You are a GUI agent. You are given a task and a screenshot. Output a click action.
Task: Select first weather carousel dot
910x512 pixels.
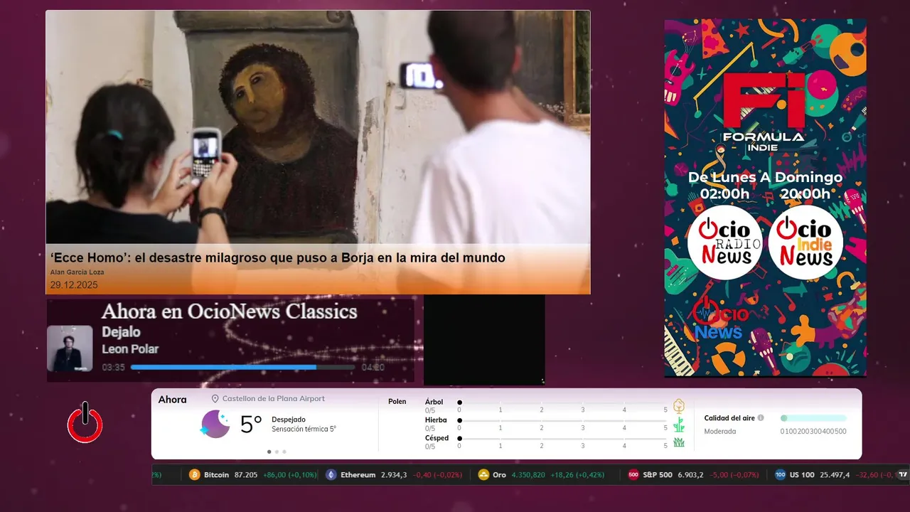tap(269, 452)
